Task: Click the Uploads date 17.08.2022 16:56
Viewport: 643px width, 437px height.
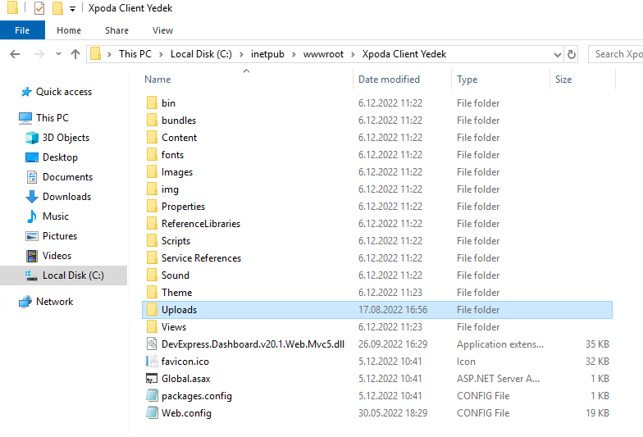Action: [x=392, y=310]
